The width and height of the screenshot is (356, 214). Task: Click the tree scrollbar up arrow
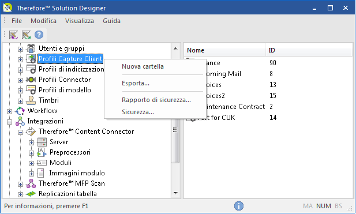[175, 48]
